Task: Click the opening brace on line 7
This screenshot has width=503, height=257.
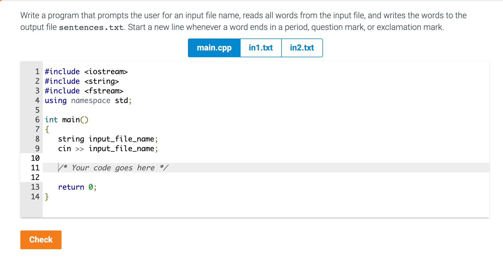Action: point(47,129)
